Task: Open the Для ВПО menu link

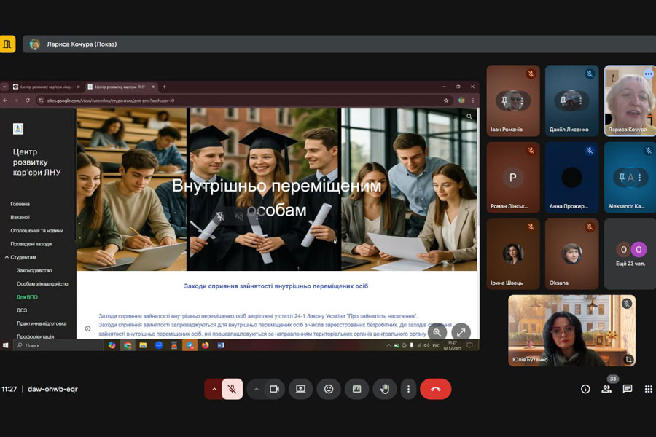Action: tap(27, 297)
